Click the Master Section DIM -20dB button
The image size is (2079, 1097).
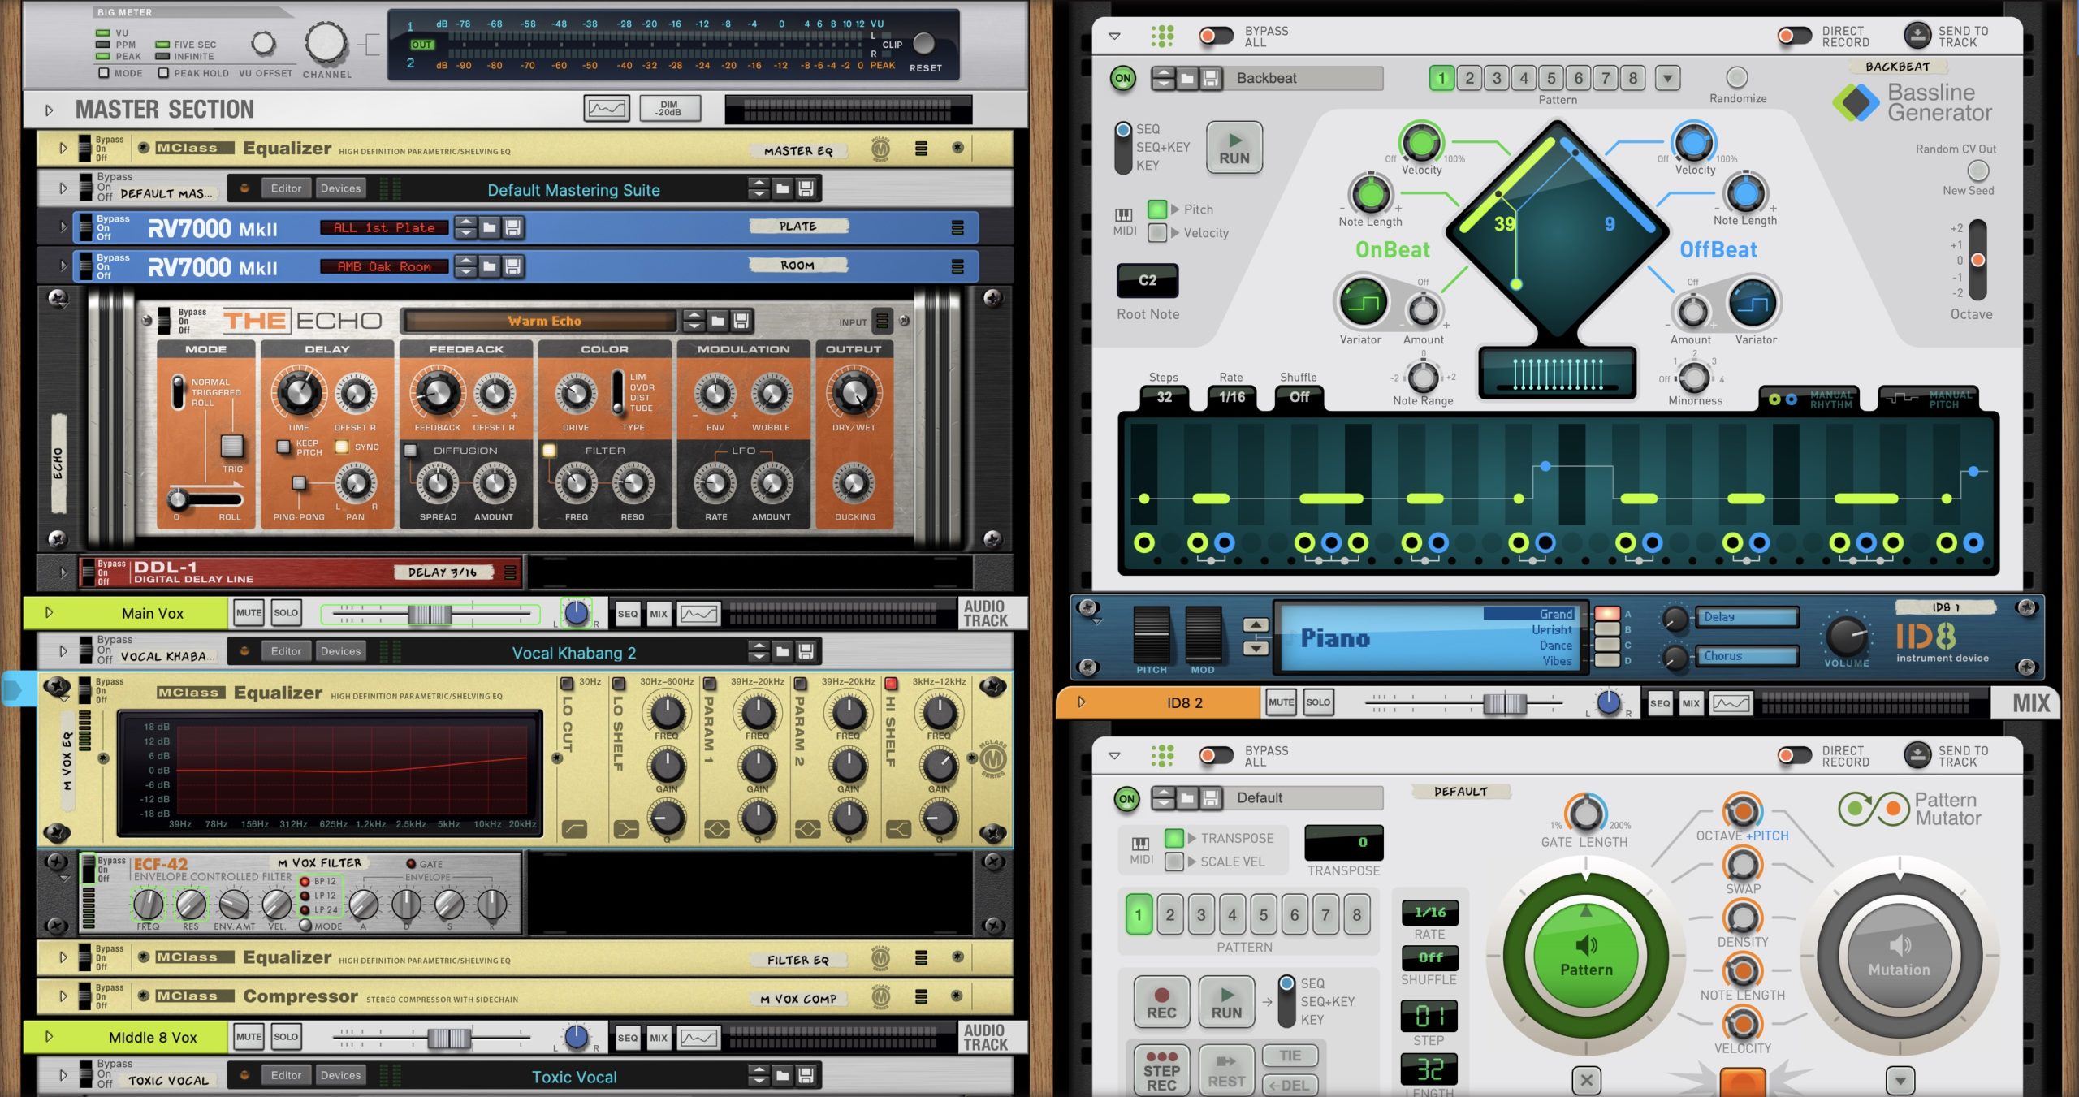[670, 108]
